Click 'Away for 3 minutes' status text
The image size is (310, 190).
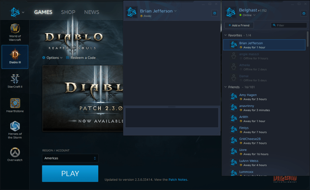256,110
